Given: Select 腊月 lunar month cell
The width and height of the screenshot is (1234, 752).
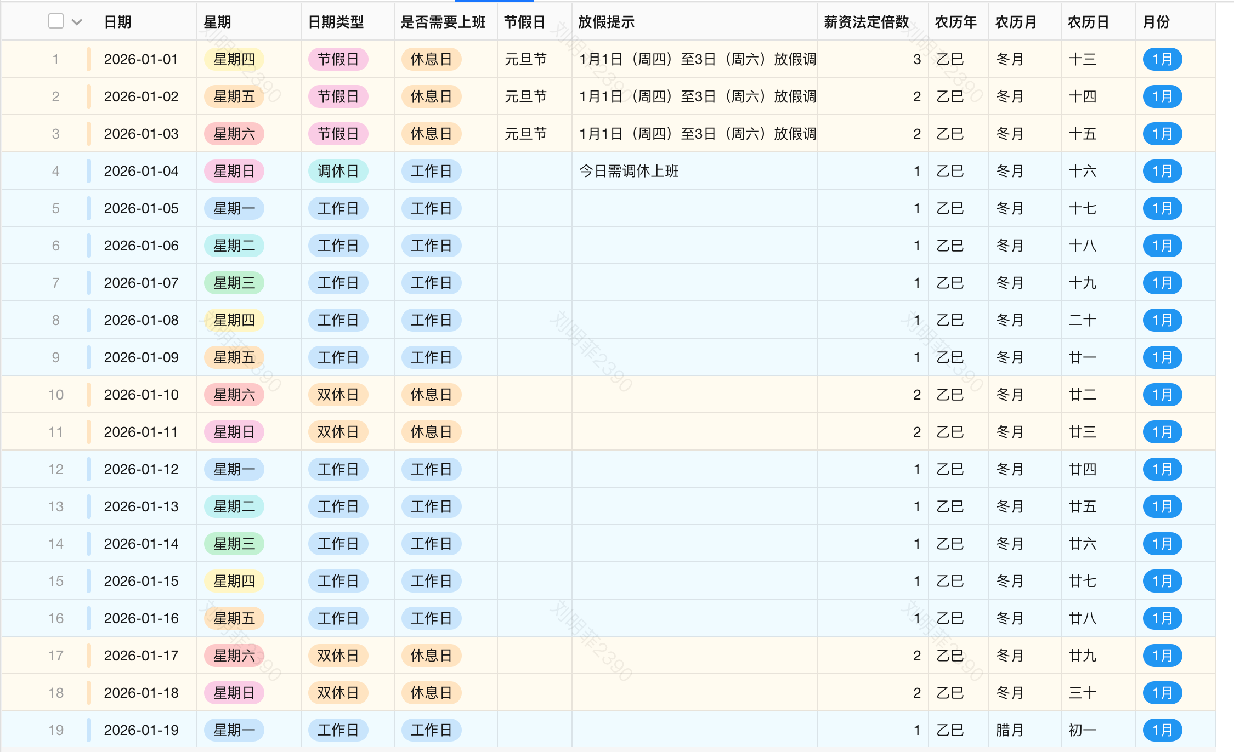Looking at the screenshot, I should click(x=1009, y=730).
